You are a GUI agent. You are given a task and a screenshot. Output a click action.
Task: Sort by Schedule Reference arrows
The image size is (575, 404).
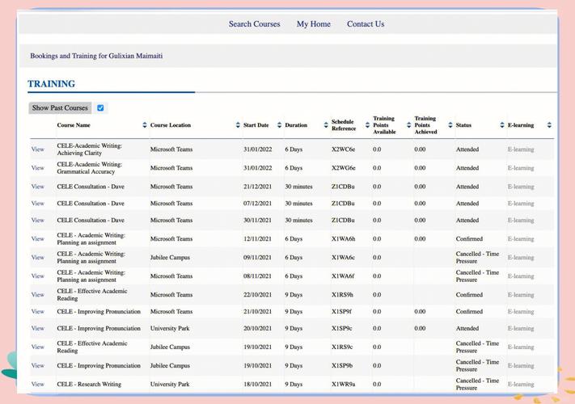pos(367,125)
